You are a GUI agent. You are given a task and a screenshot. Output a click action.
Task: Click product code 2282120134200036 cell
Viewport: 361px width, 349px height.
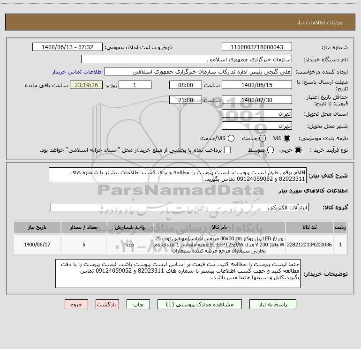point(309,245)
